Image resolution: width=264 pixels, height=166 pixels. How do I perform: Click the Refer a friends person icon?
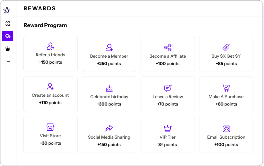[x=51, y=46]
